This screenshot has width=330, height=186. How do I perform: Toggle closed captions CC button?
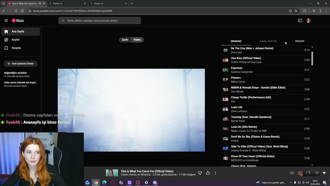click(x=300, y=173)
